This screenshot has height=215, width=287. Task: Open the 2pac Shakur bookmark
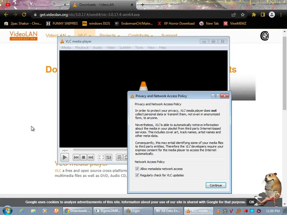point(23,24)
